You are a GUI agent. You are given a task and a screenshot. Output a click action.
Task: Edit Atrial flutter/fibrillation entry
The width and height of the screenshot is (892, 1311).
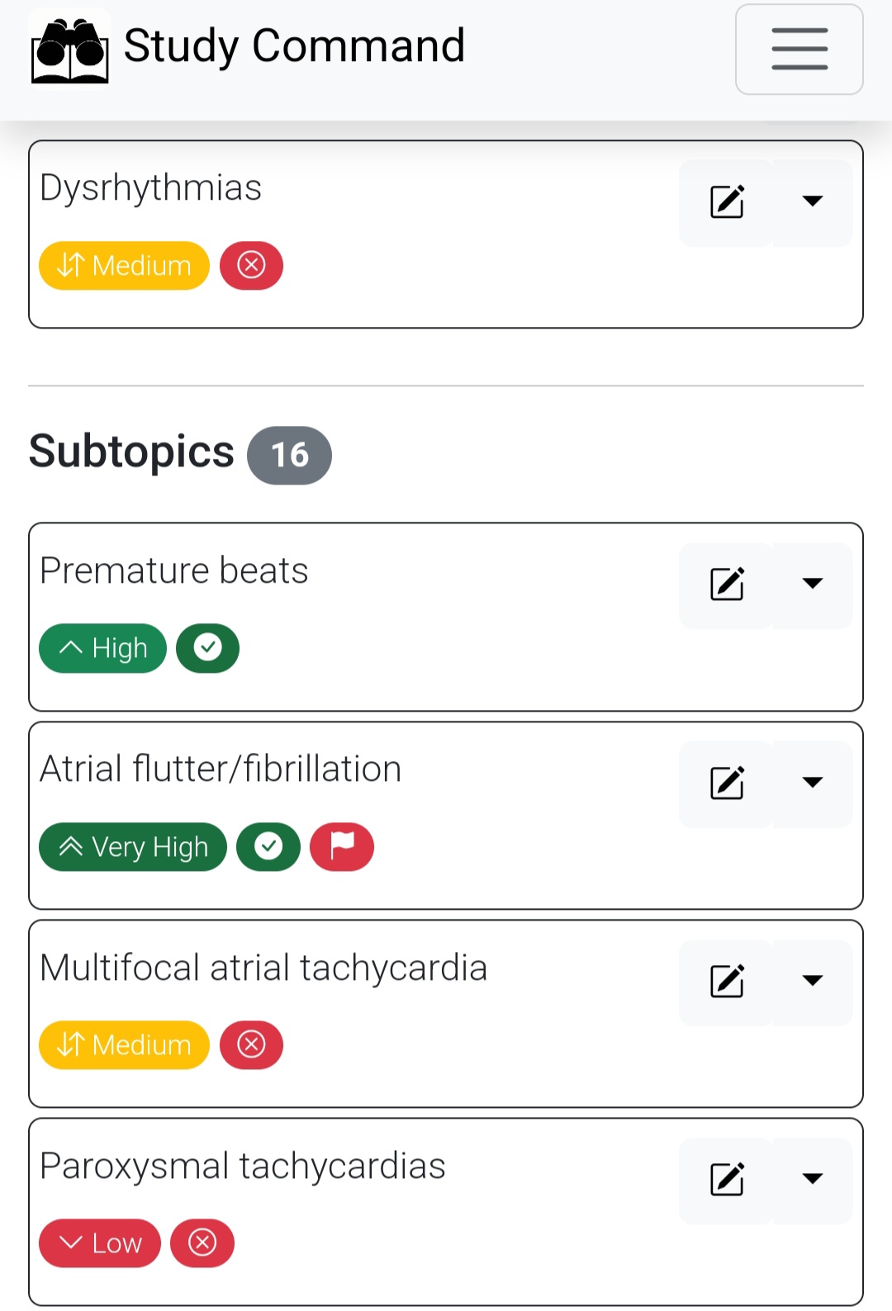tap(727, 783)
